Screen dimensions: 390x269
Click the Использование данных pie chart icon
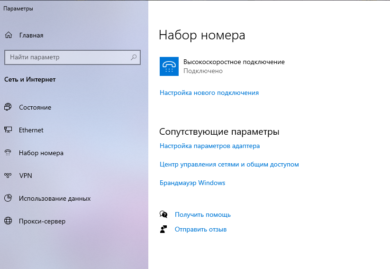[8, 198]
